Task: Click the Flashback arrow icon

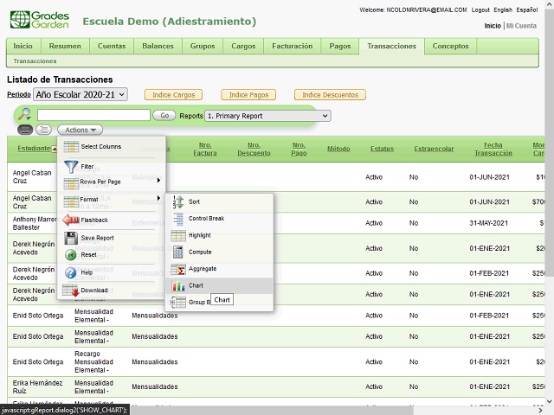Action: (x=71, y=220)
